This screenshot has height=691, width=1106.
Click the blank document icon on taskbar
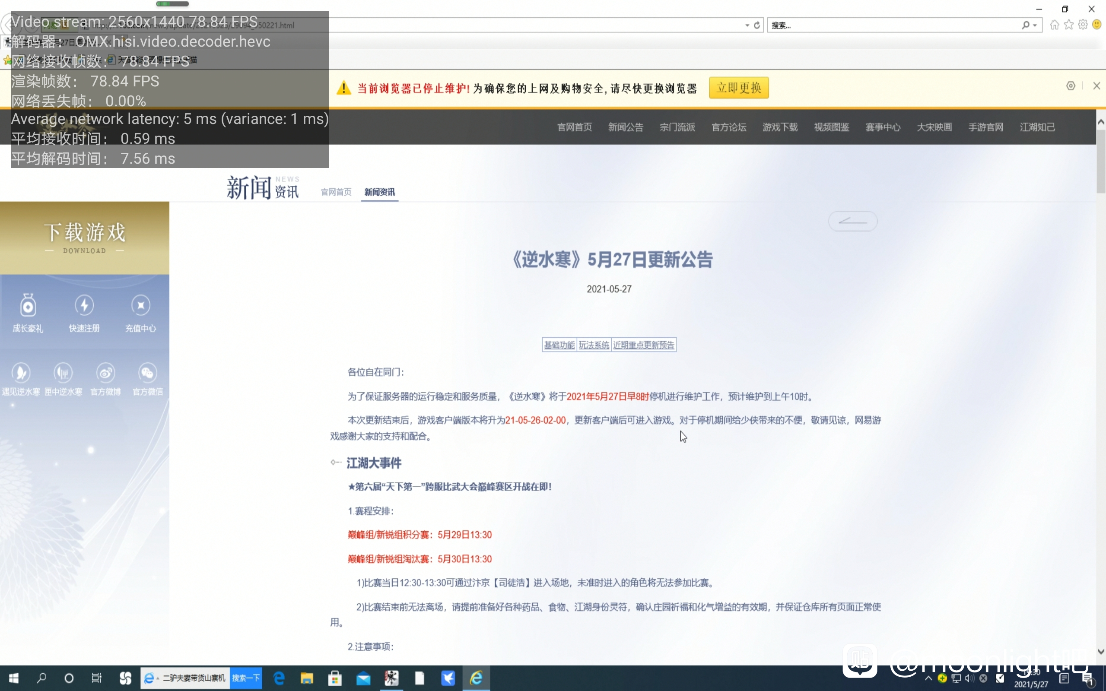(x=420, y=678)
